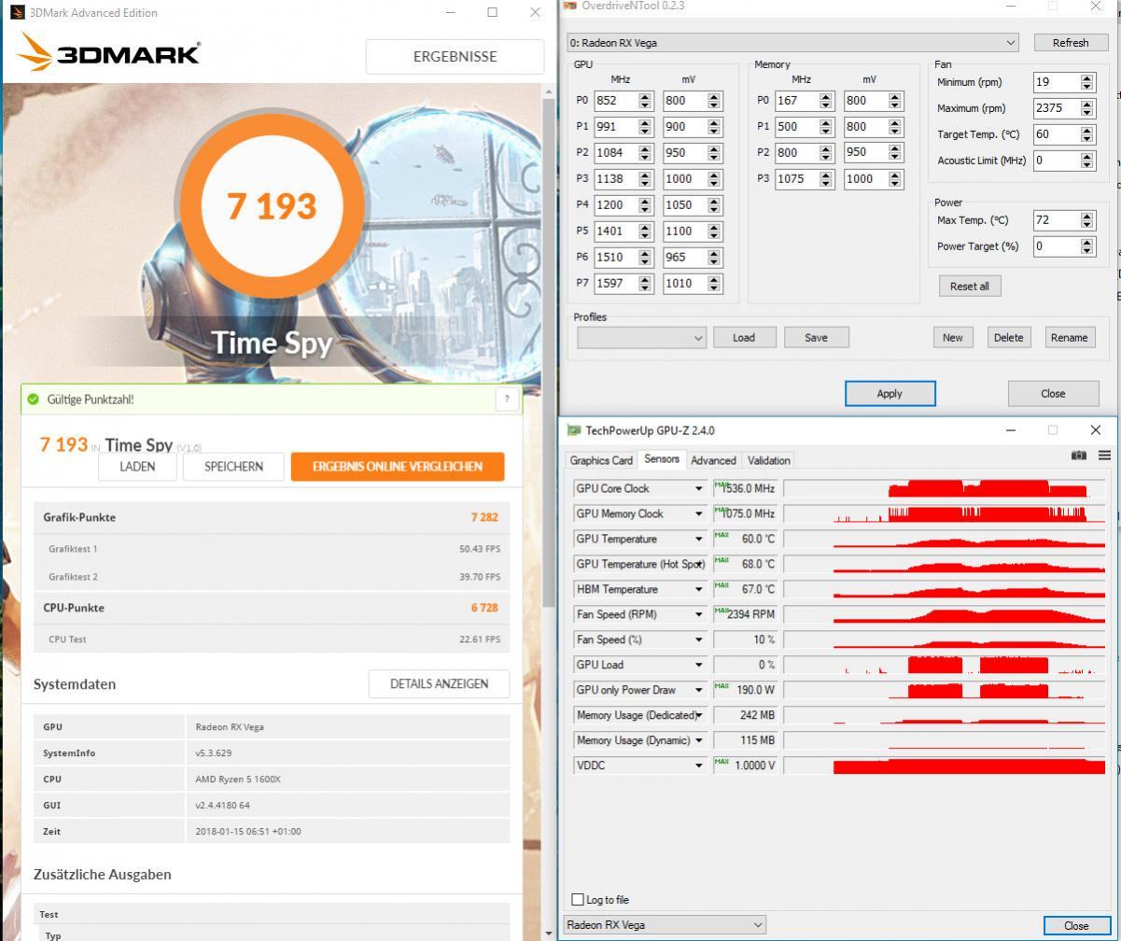Click the GPU only Power Draw graph
The height and width of the screenshot is (941, 1121).
[x=945, y=690]
